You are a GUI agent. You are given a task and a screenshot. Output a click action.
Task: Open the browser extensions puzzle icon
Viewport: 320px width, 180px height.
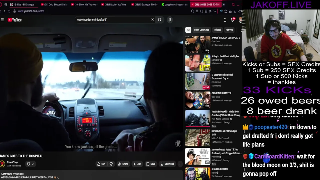pyautogui.click(x=226, y=11)
